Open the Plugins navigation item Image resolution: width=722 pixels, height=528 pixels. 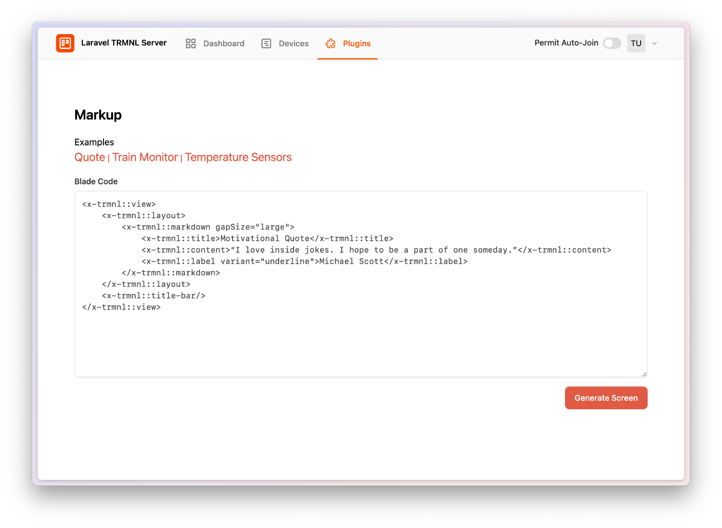[x=356, y=43]
